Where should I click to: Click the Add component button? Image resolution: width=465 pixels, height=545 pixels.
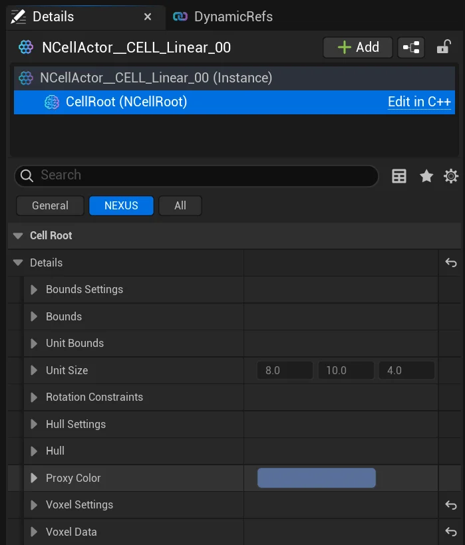[x=358, y=47]
